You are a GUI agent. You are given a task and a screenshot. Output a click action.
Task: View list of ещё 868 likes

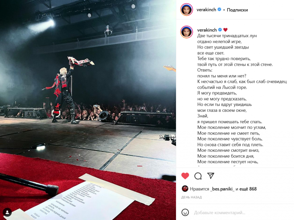point(248,189)
